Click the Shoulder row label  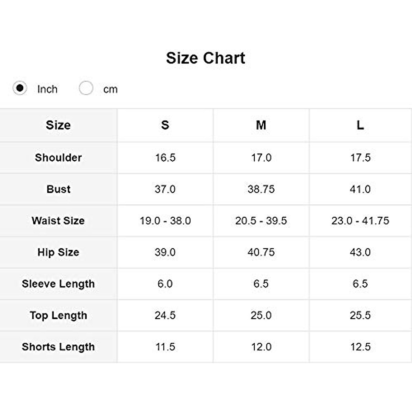58,158
